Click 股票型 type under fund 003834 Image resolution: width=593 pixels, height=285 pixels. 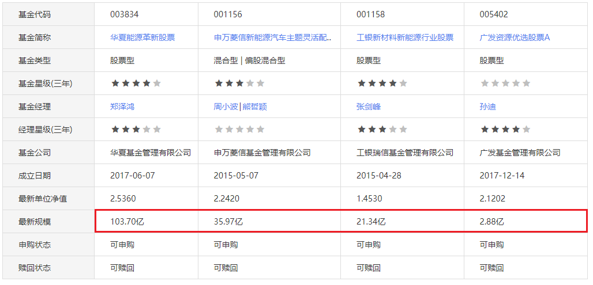click(122, 60)
